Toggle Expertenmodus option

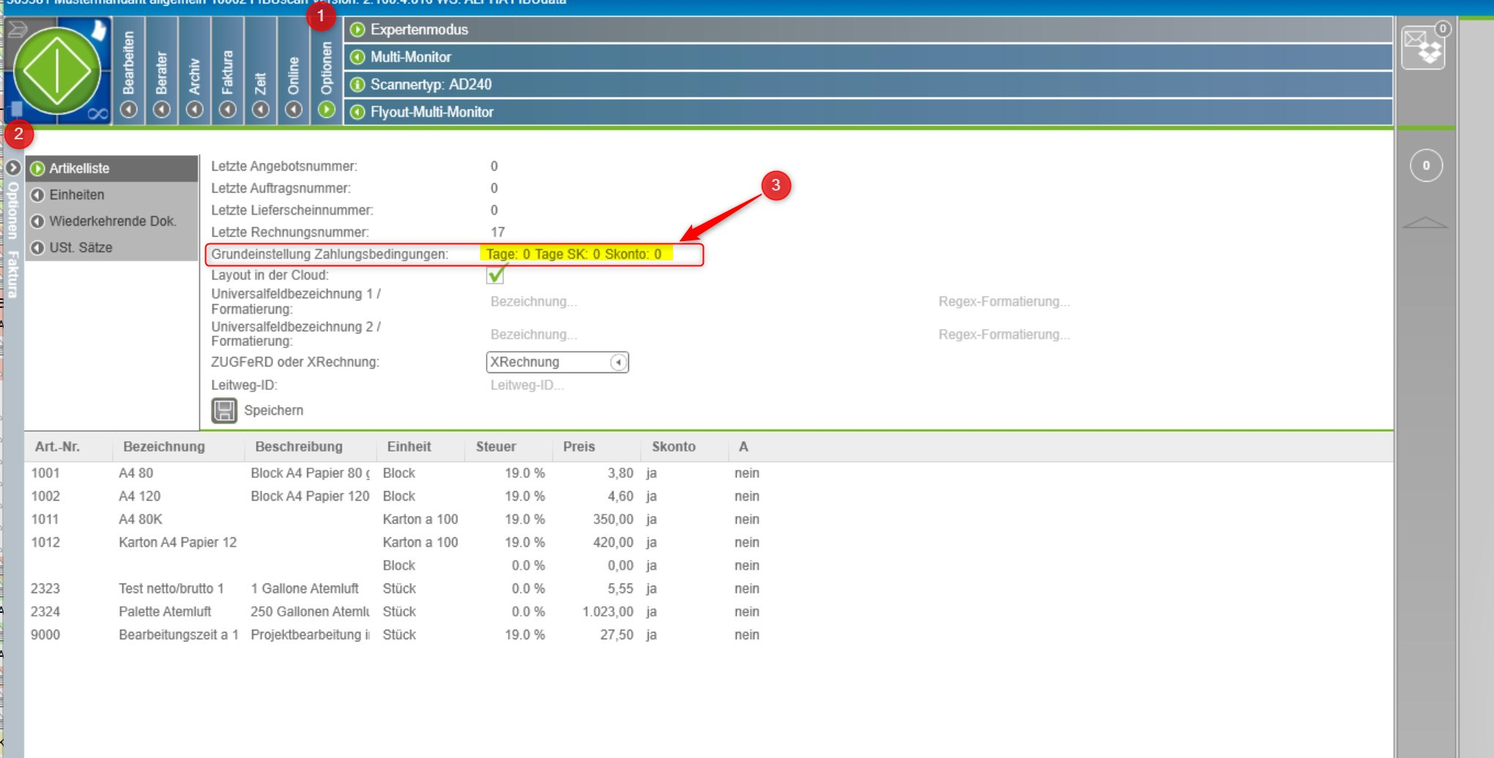[358, 30]
